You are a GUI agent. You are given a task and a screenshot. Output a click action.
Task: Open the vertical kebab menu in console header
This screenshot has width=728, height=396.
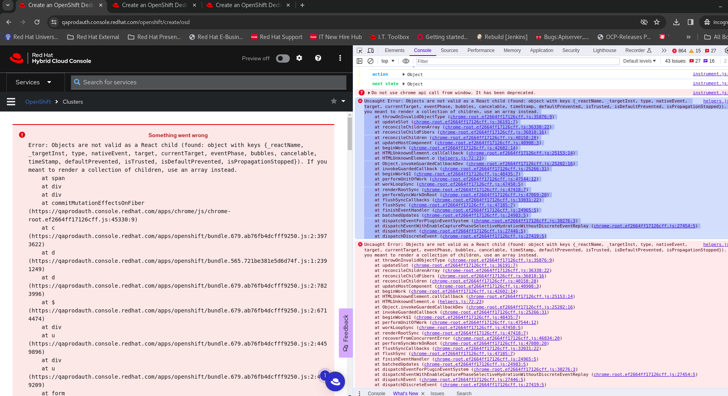pos(340,58)
